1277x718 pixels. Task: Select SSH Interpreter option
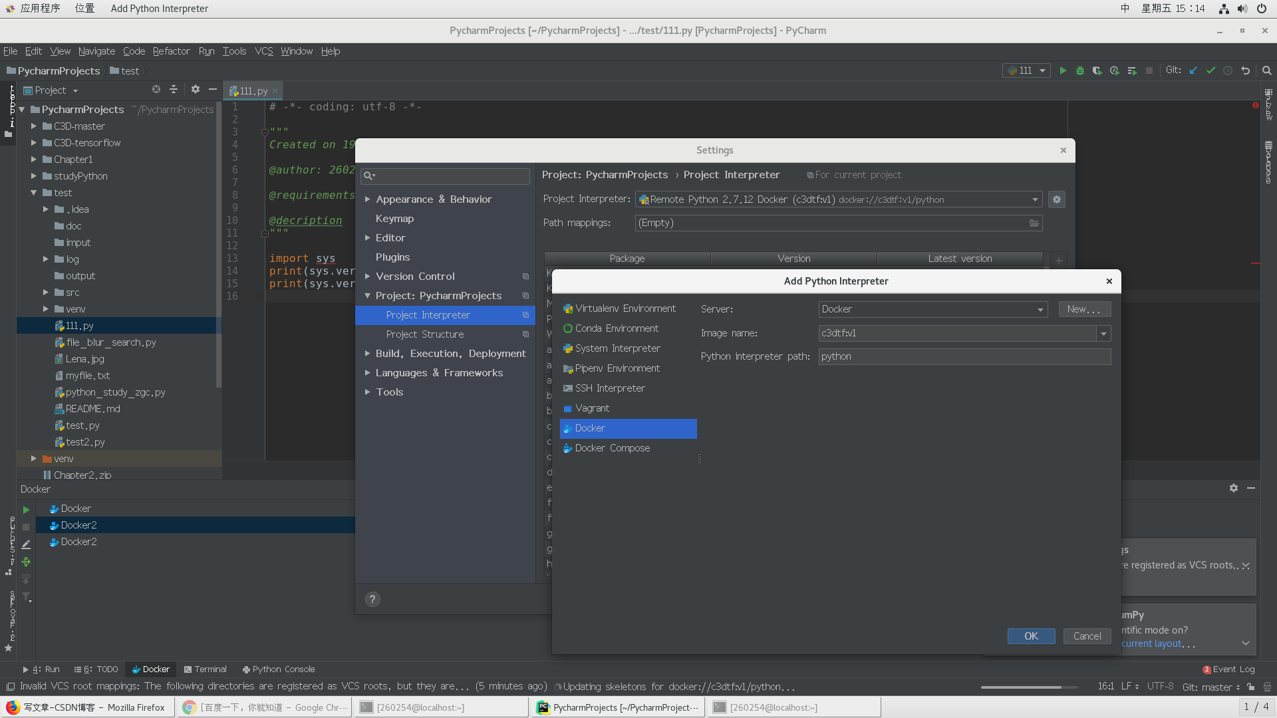[609, 388]
